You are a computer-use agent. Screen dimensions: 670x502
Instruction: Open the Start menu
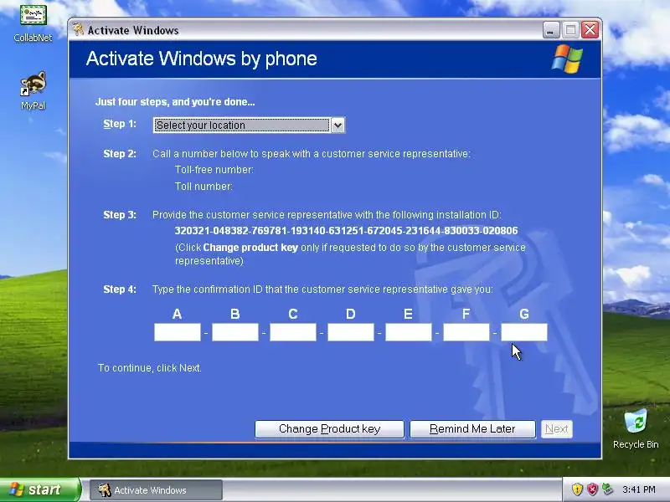point(39,489)
